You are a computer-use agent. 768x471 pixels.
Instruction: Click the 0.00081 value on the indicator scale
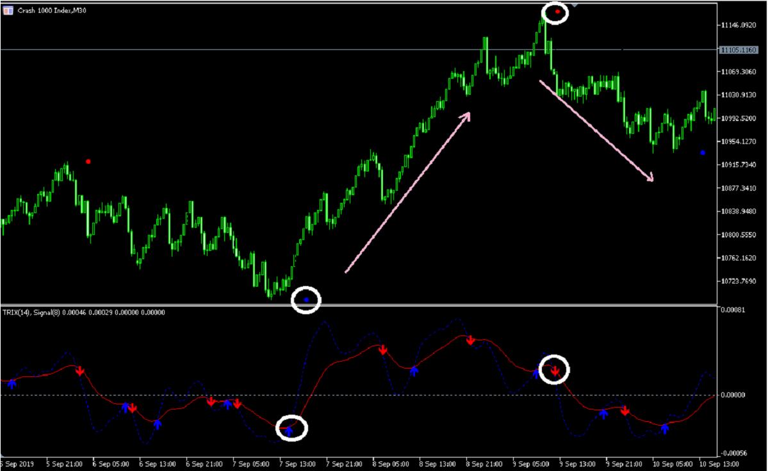[733, 309]
